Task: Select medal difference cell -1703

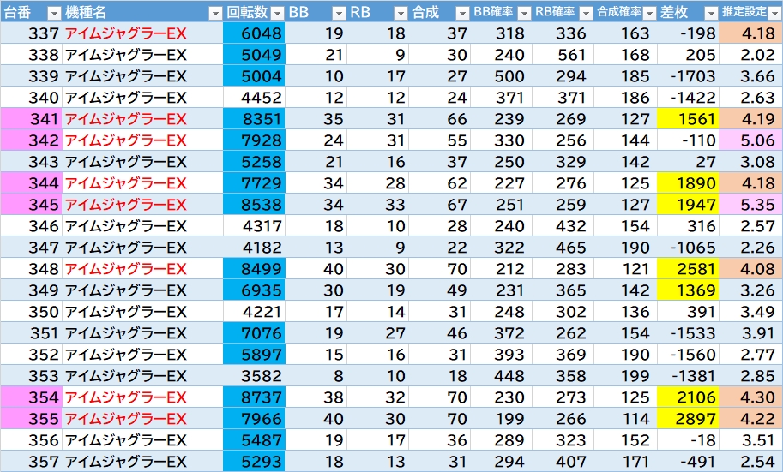Action: tap(688, 76)
